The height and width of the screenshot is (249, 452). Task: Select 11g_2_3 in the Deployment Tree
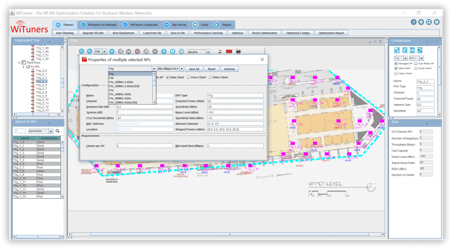[42, 82]
